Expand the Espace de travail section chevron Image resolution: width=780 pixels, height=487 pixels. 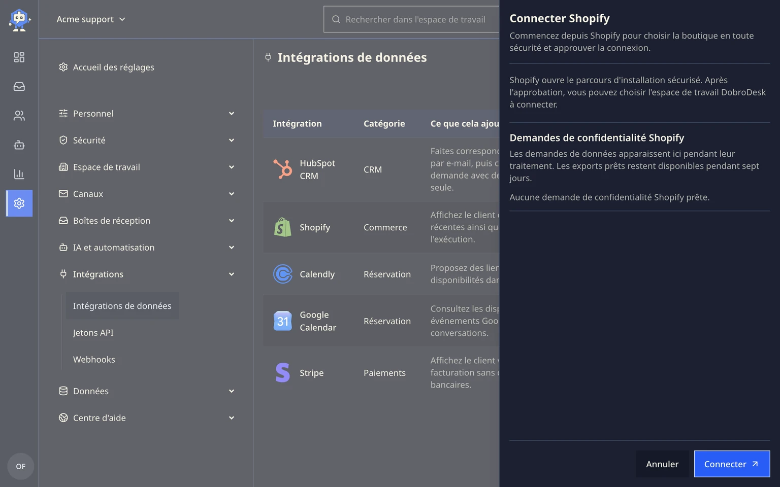[x=232, y=167]
